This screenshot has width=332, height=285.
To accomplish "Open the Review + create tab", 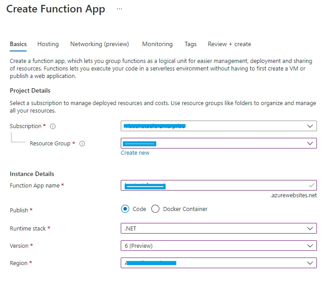I will (x=229, y=44).
